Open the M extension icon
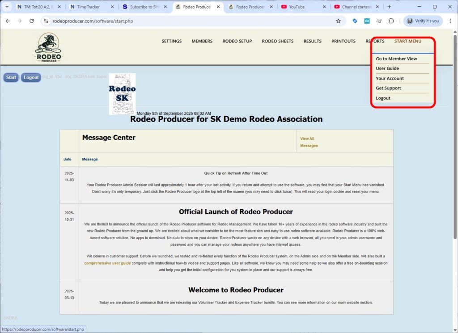This screenshot has width=458, height=333. tap(367, 21)
